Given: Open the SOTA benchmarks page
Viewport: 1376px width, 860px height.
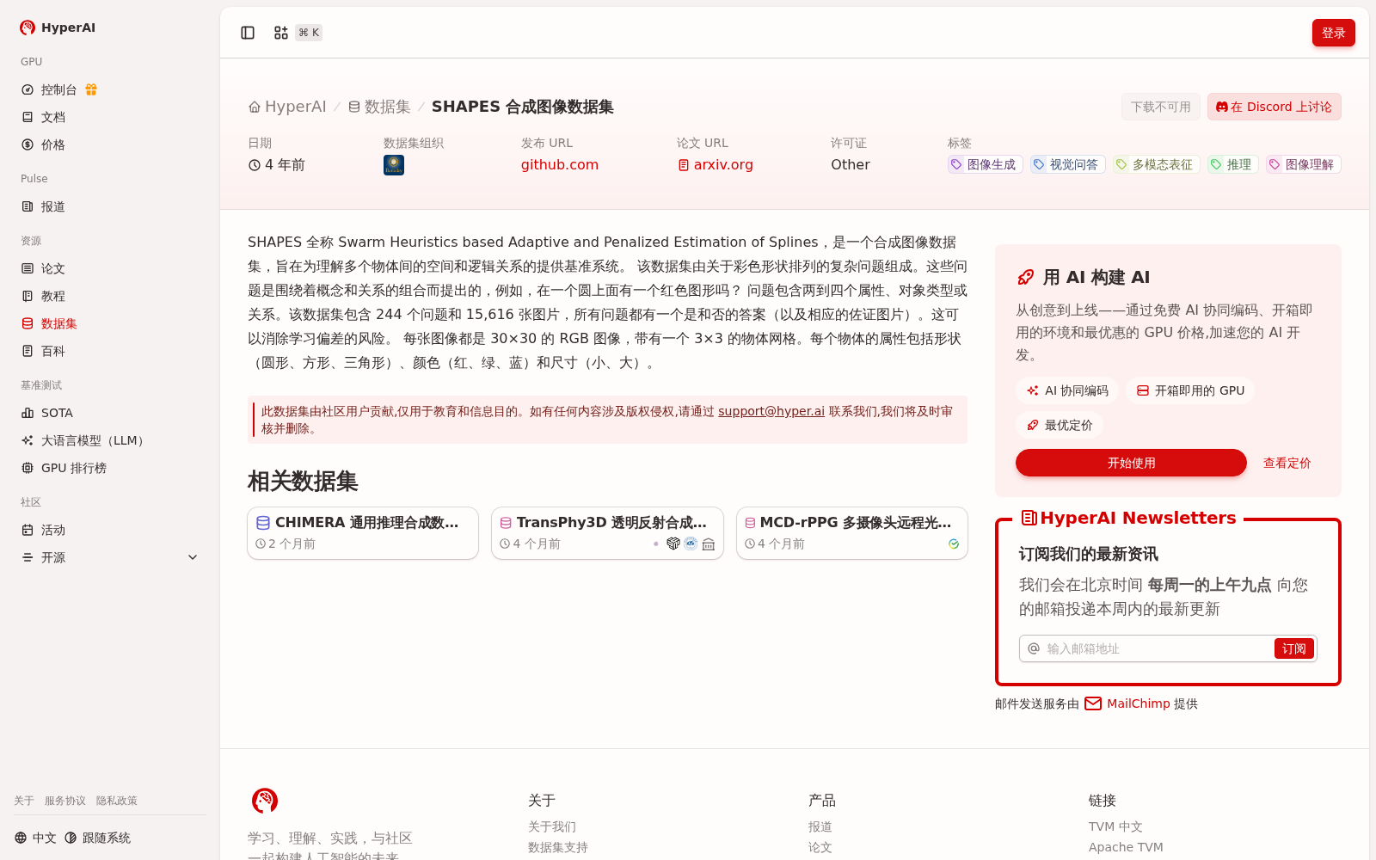Looking at the screenshot, I should [110, 413].
